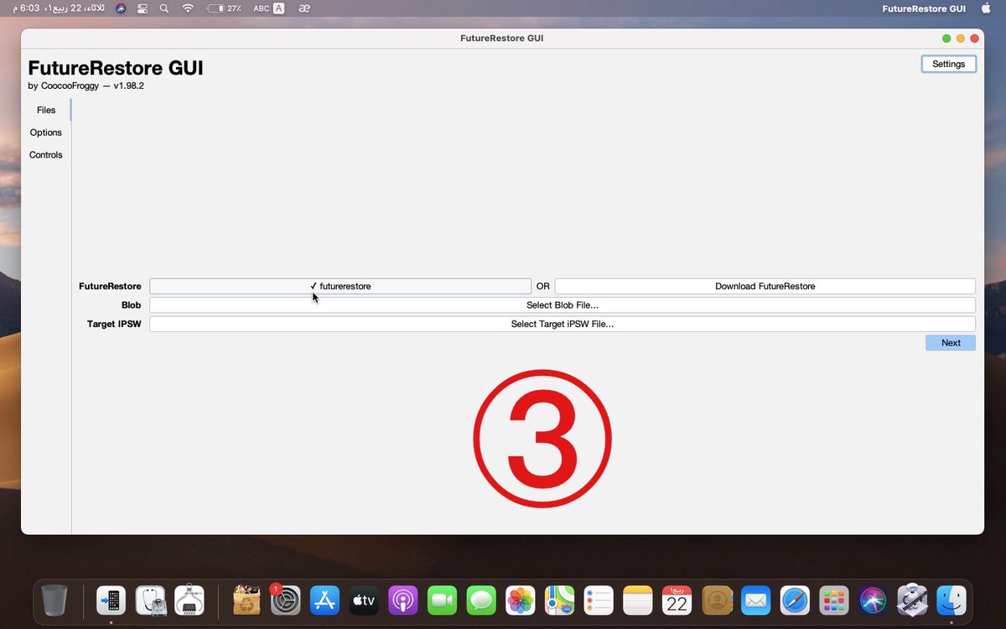1006x629 pixels.
Task: Activate Siri from the Dock
Action: click(x=872, y=600)
